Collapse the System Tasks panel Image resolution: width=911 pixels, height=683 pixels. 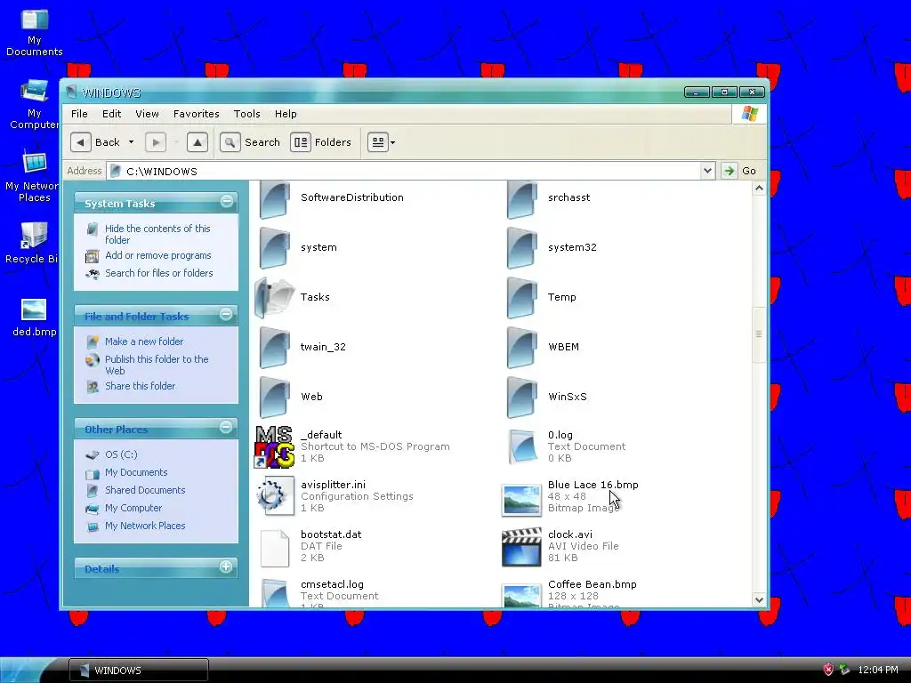click(227, 202)
